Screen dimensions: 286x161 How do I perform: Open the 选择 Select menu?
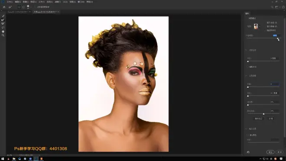click(x=49, y=2)
